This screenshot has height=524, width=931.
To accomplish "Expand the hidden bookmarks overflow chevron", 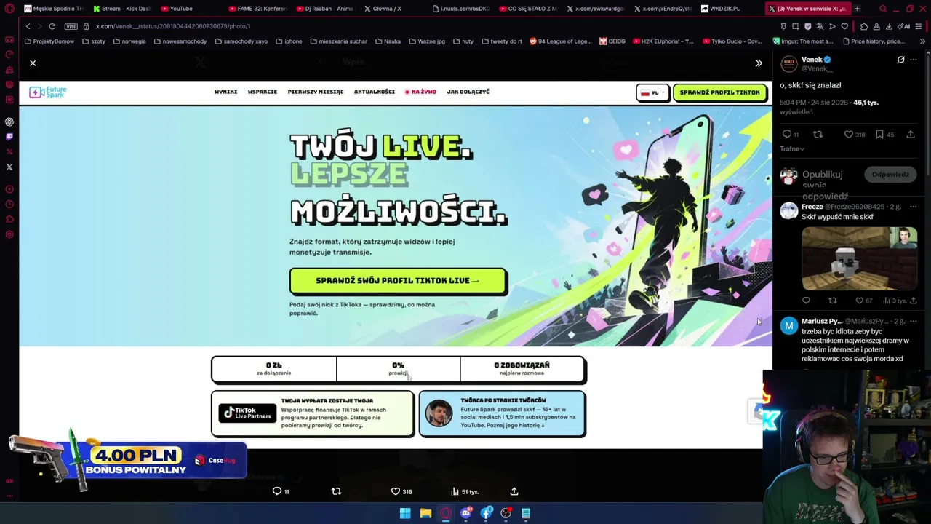I will (x=923, y=41).
